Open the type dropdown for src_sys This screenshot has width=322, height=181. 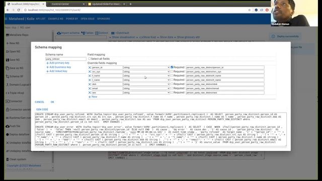[x=146, y=71]
